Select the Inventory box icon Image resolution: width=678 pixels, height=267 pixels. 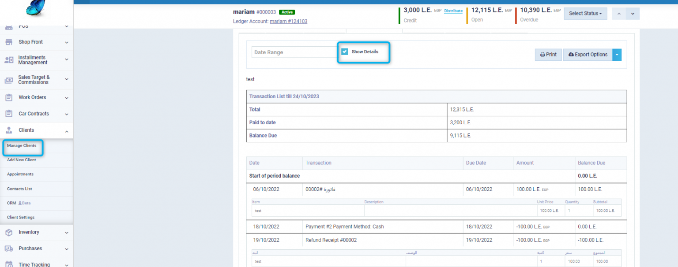(x=8, y=233)
